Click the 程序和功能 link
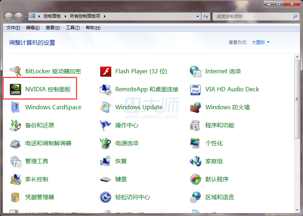 click(x=220, y=125)
